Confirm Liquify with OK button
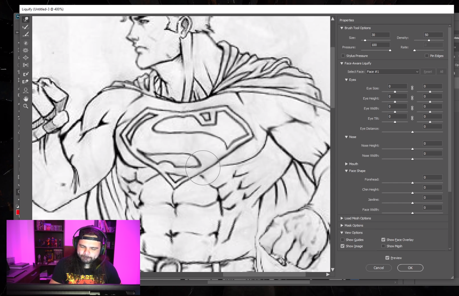 coord(410,268)
